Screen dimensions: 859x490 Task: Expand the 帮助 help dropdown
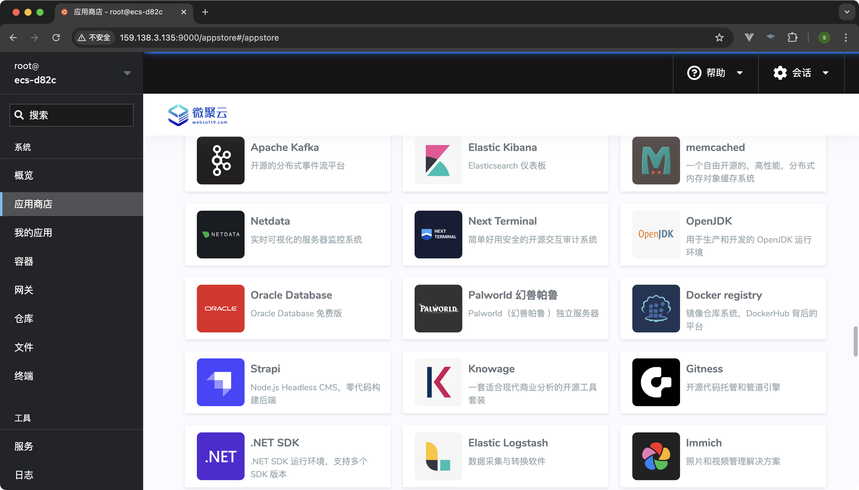[715, 73]
